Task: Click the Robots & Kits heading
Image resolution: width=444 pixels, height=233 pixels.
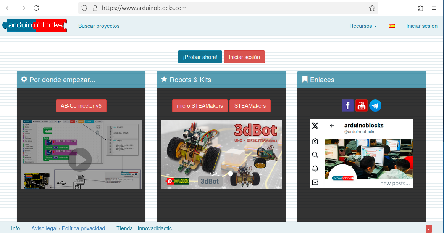Action: (190, 80)
